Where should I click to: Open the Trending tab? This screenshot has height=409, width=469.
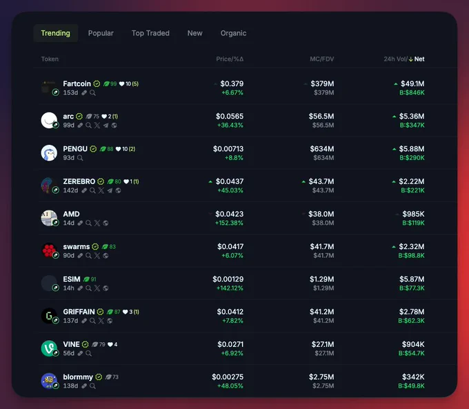[x=56, y=33]
